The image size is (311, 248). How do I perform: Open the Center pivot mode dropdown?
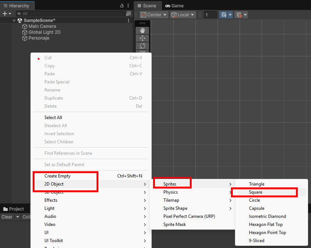[x=154, y=15]
